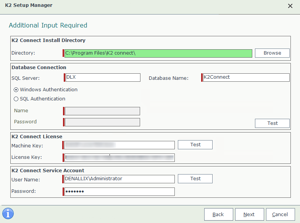Click the SQL authentication Name field

click(102, 111)
